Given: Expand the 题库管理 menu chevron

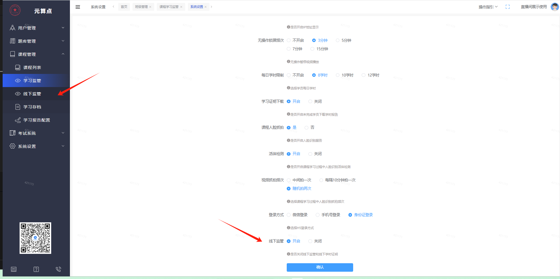Looking at the screenshot, I should pyautogui.click(x=63, y=41).
